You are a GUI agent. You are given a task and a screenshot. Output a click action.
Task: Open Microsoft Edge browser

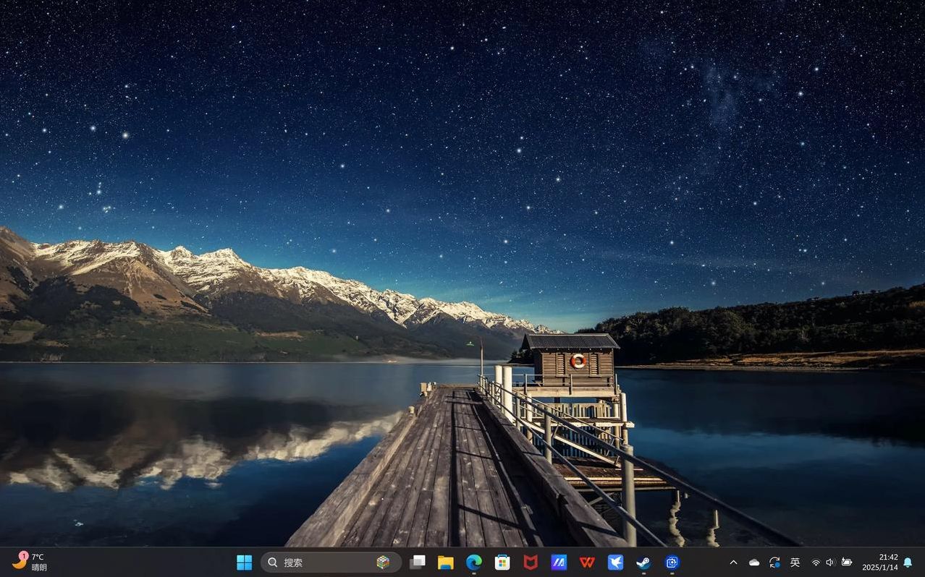(474, 562)
